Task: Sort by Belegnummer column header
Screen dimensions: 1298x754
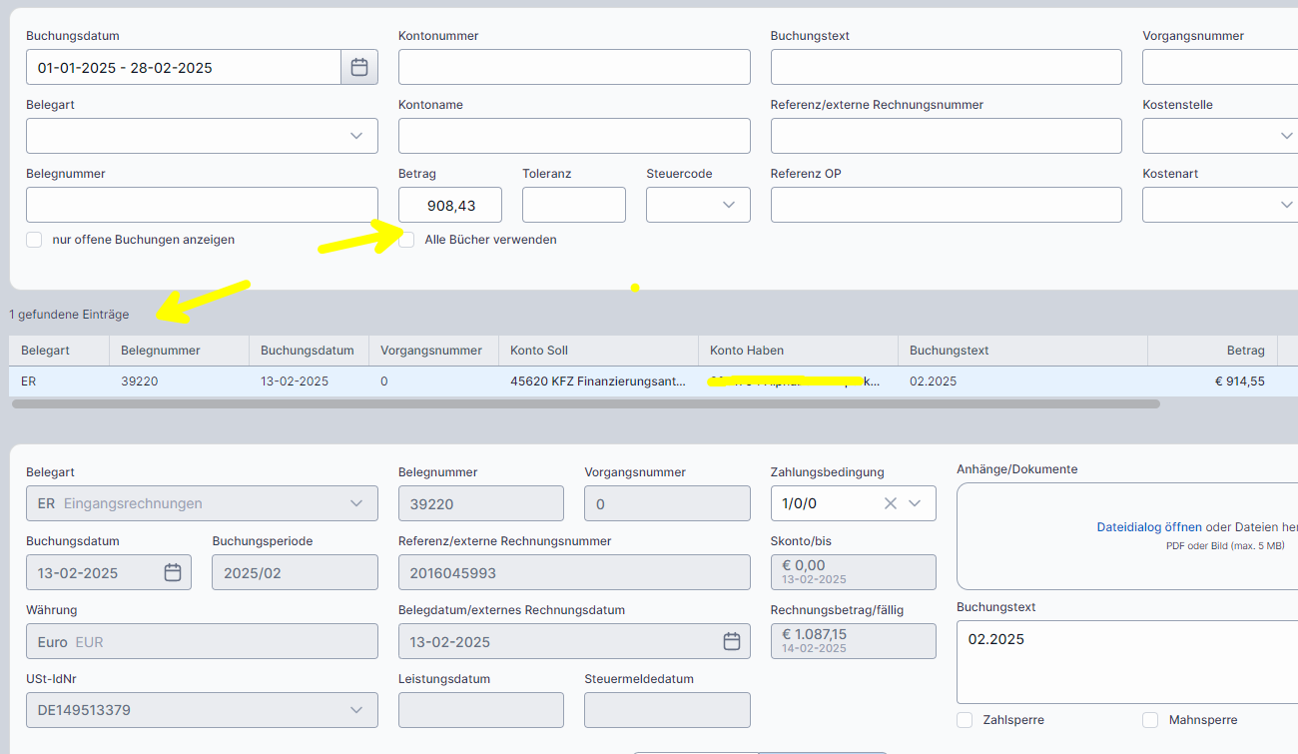Action: pos(161,351)
